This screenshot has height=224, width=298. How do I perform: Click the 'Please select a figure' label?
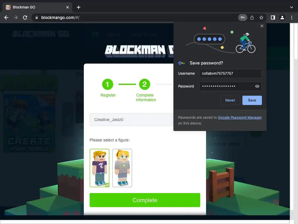(x=110, y=140)
